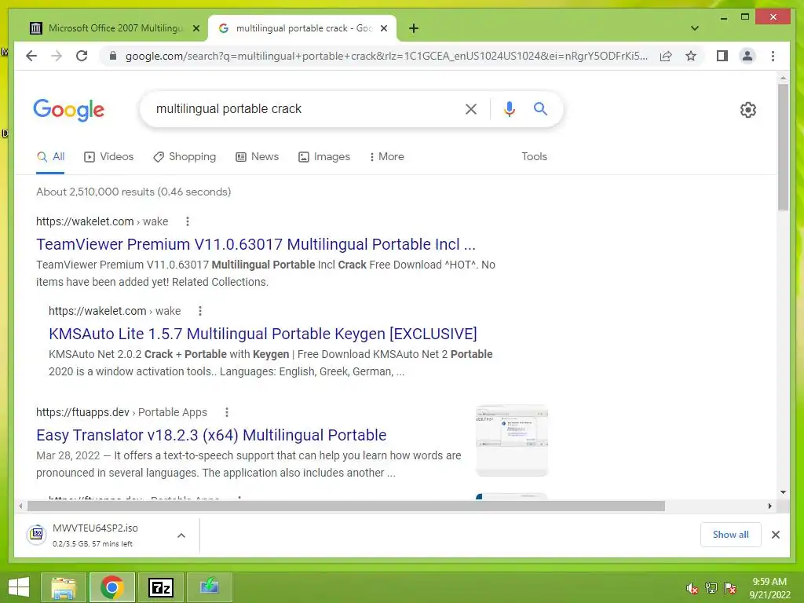
Task: Open TeamViewer Premium V11.0.63017 result
Action: (x=256, y=245)
